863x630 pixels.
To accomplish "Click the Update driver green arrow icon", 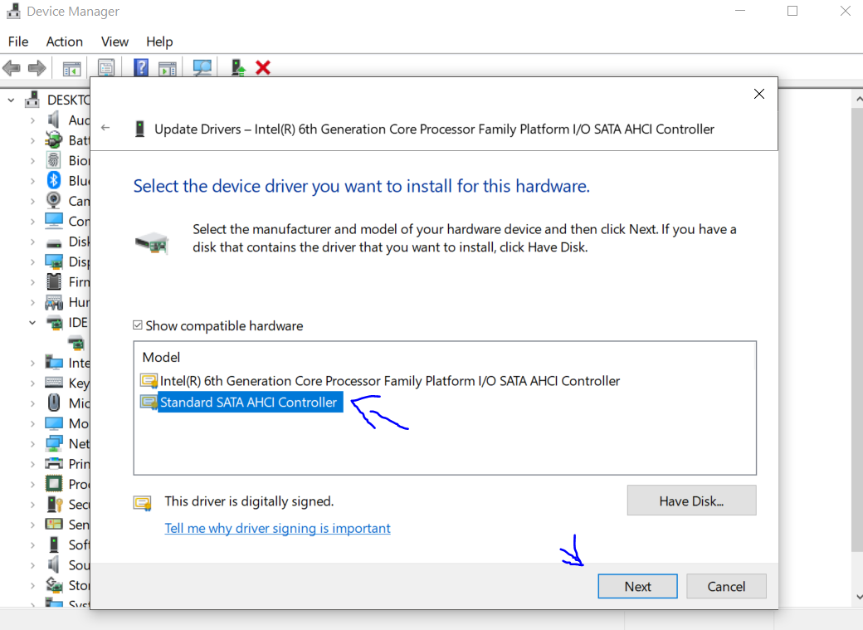I will point(238,68).
